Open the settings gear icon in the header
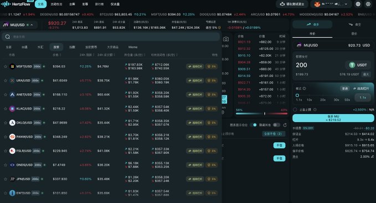 [368, 4]
